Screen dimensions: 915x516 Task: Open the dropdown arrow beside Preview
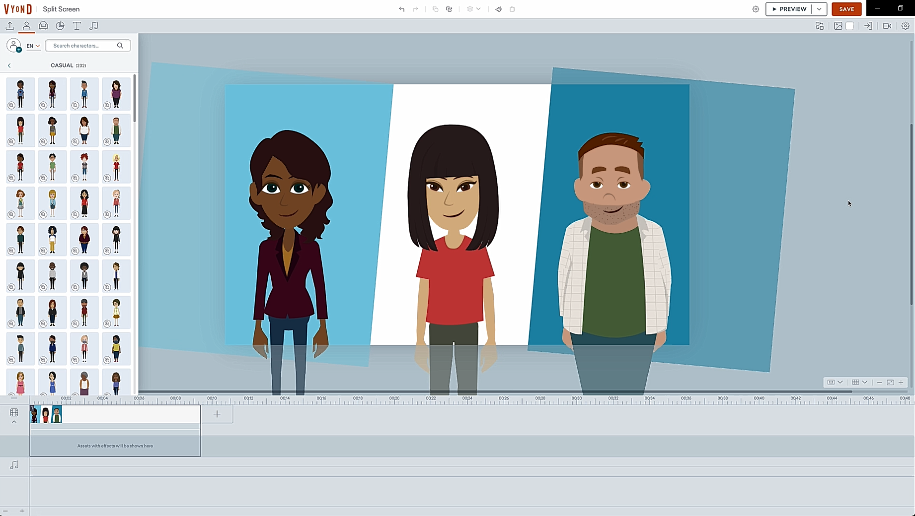click(819, 9)
